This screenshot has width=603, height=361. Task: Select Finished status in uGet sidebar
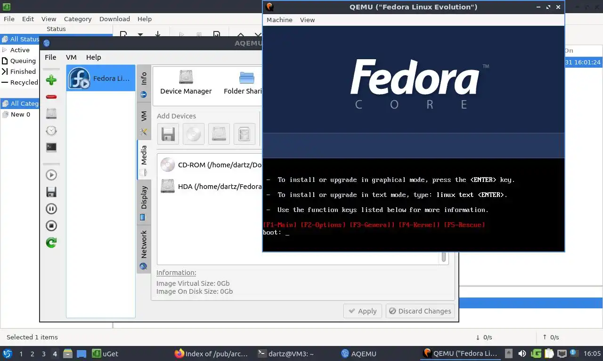click(x=20, y=71)
